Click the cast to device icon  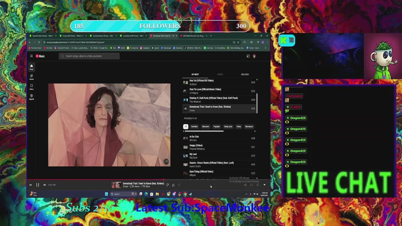click(x=248, y=56)
